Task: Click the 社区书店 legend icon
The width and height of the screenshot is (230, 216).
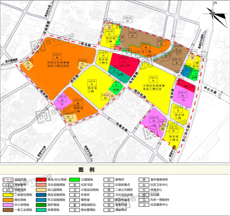Action: tap(75, 185)
